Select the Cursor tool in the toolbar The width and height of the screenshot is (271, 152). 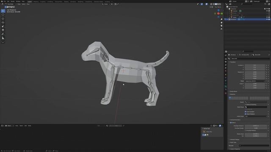(x=3, y=15)
